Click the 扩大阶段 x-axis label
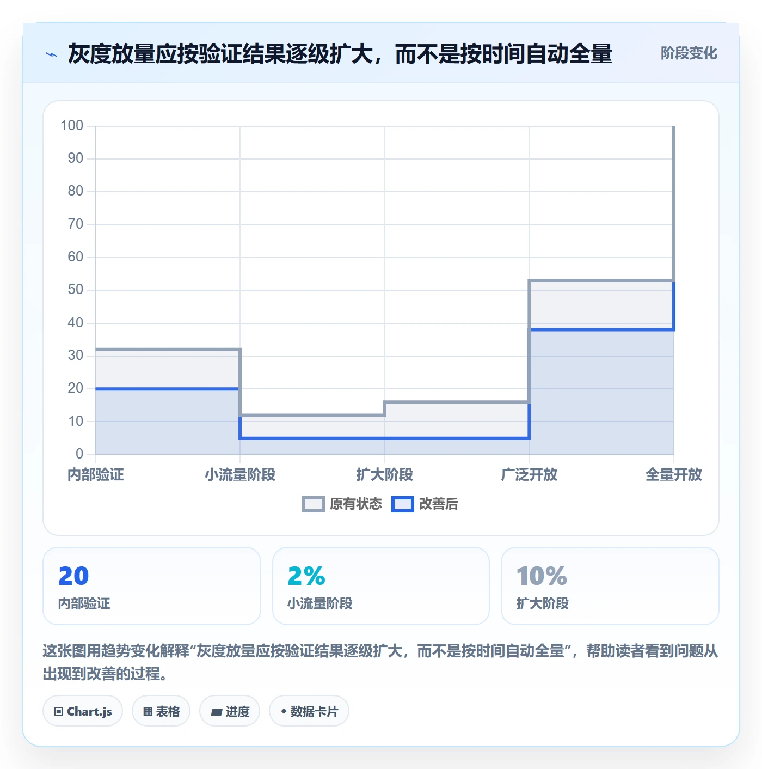 coord(385,474)
